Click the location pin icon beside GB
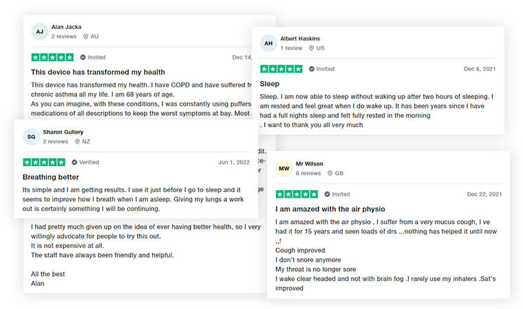 (330, 173)
